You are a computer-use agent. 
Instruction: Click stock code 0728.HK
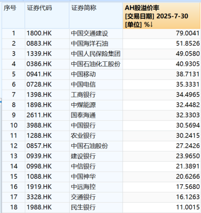coord(39,84)
